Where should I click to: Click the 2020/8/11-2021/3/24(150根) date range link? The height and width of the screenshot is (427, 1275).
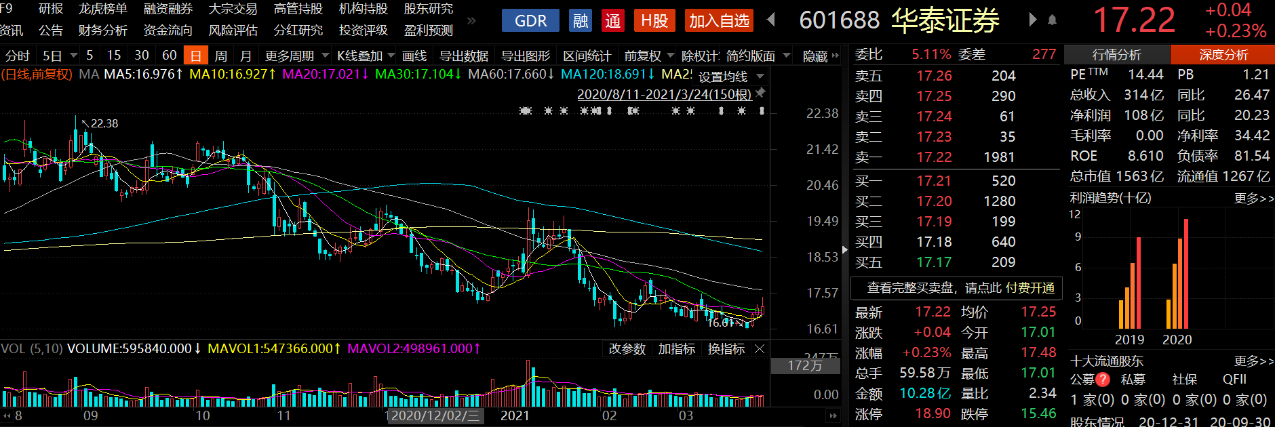pos(665,94)
